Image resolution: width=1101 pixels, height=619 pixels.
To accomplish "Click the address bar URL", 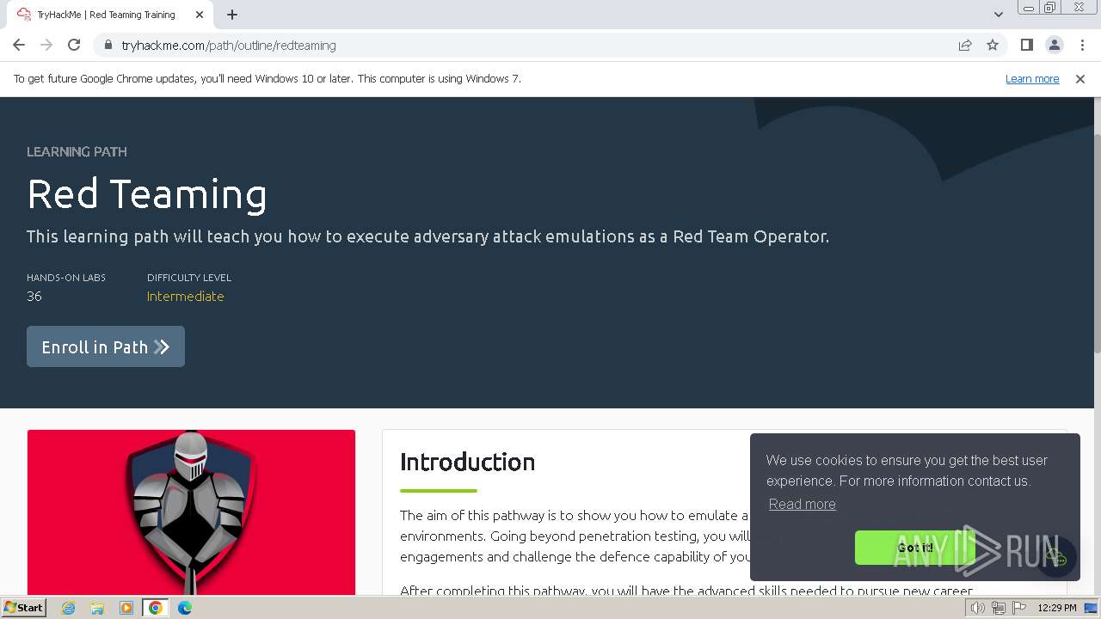I will click(229, 45).
